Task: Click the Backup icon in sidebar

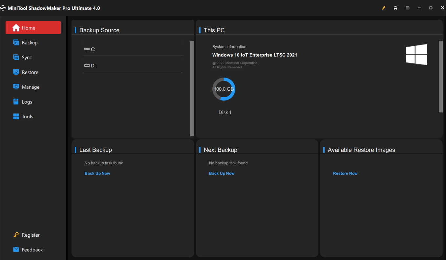Action: (16, 42)
